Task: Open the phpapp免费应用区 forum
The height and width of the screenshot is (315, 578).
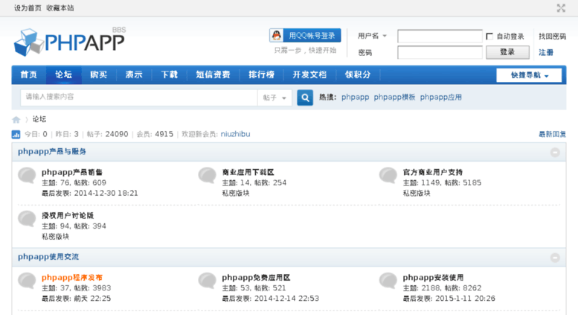Action: pyautogui.click(x=256, y=277)
